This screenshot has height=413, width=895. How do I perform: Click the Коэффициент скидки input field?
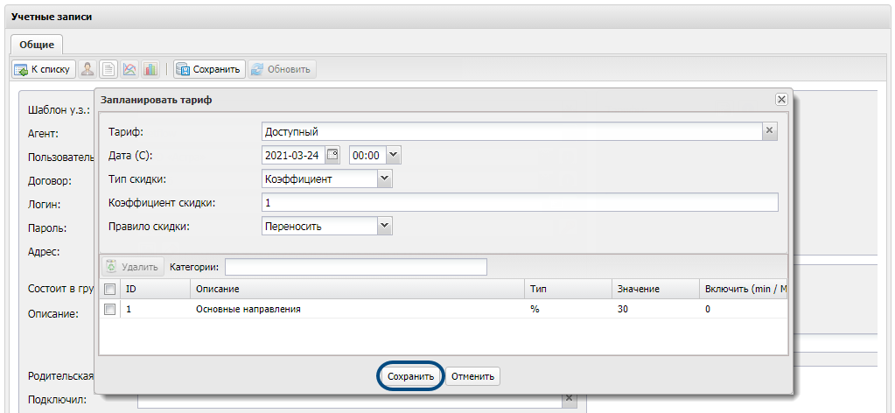(x=520, y=202)
